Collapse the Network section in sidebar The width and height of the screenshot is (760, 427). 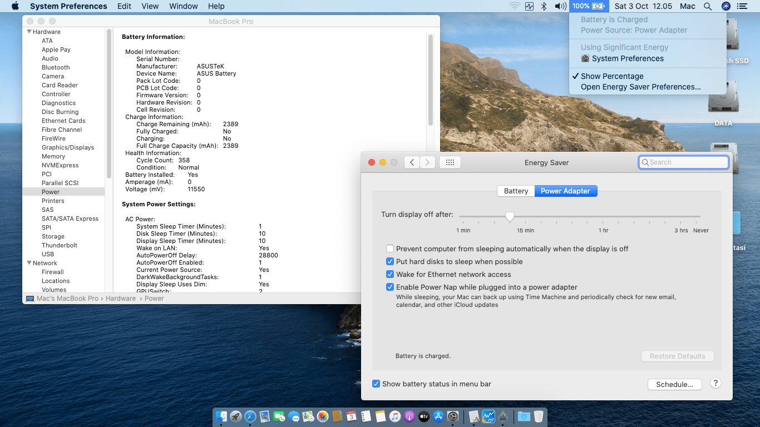tap(29, 263)
